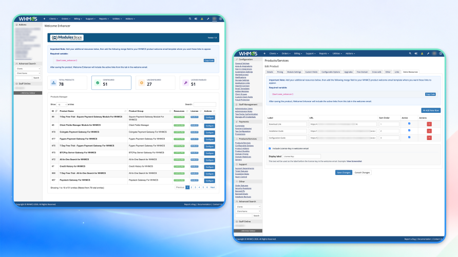
Task: Click the warning alert icon in right window
Action: (422, 53)
